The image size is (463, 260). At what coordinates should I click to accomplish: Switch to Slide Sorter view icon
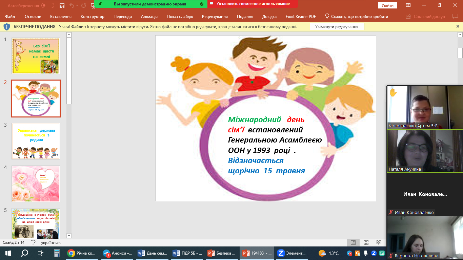coord(366,243)
